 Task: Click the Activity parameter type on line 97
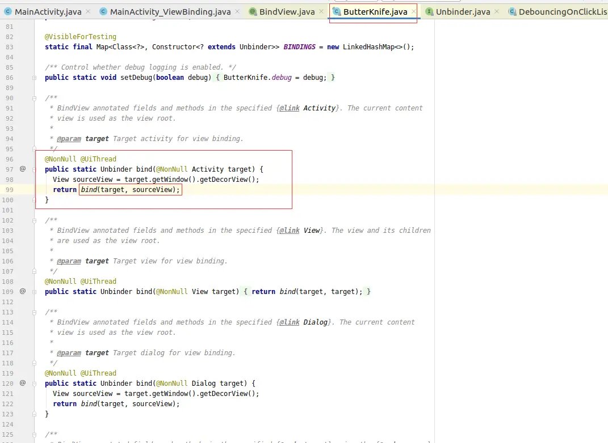tap(207, 169)
